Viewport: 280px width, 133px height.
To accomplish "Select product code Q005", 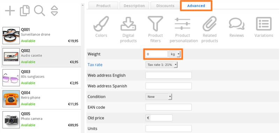I will (x=26, y=114).
